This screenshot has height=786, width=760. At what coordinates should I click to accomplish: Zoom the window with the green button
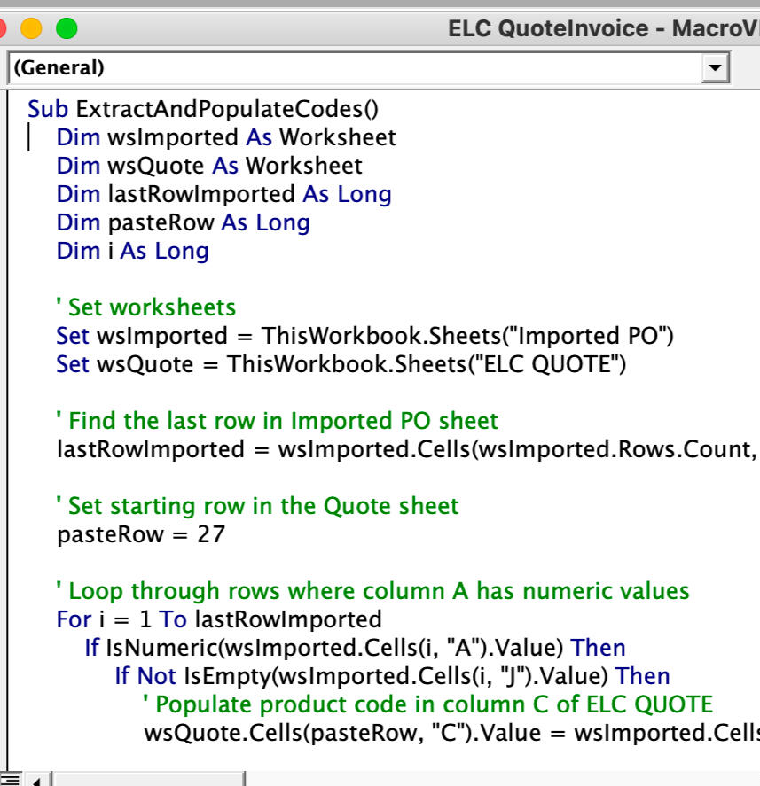pyautogui.click(x=66, y=29)
